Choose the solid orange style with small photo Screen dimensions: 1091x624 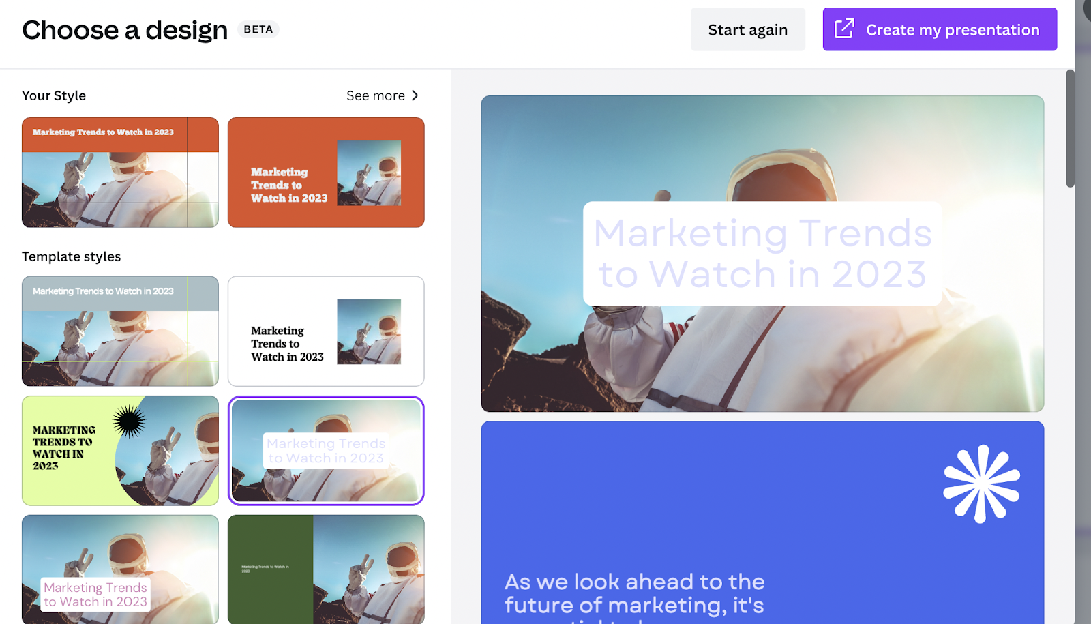click(326, 173)
